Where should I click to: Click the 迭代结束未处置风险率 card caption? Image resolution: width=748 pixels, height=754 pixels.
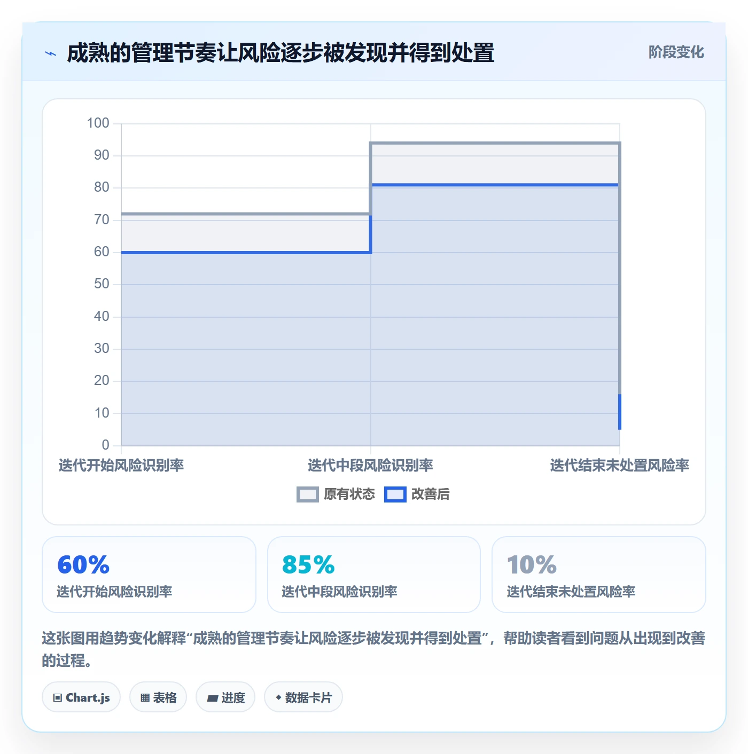pos(571,592)
